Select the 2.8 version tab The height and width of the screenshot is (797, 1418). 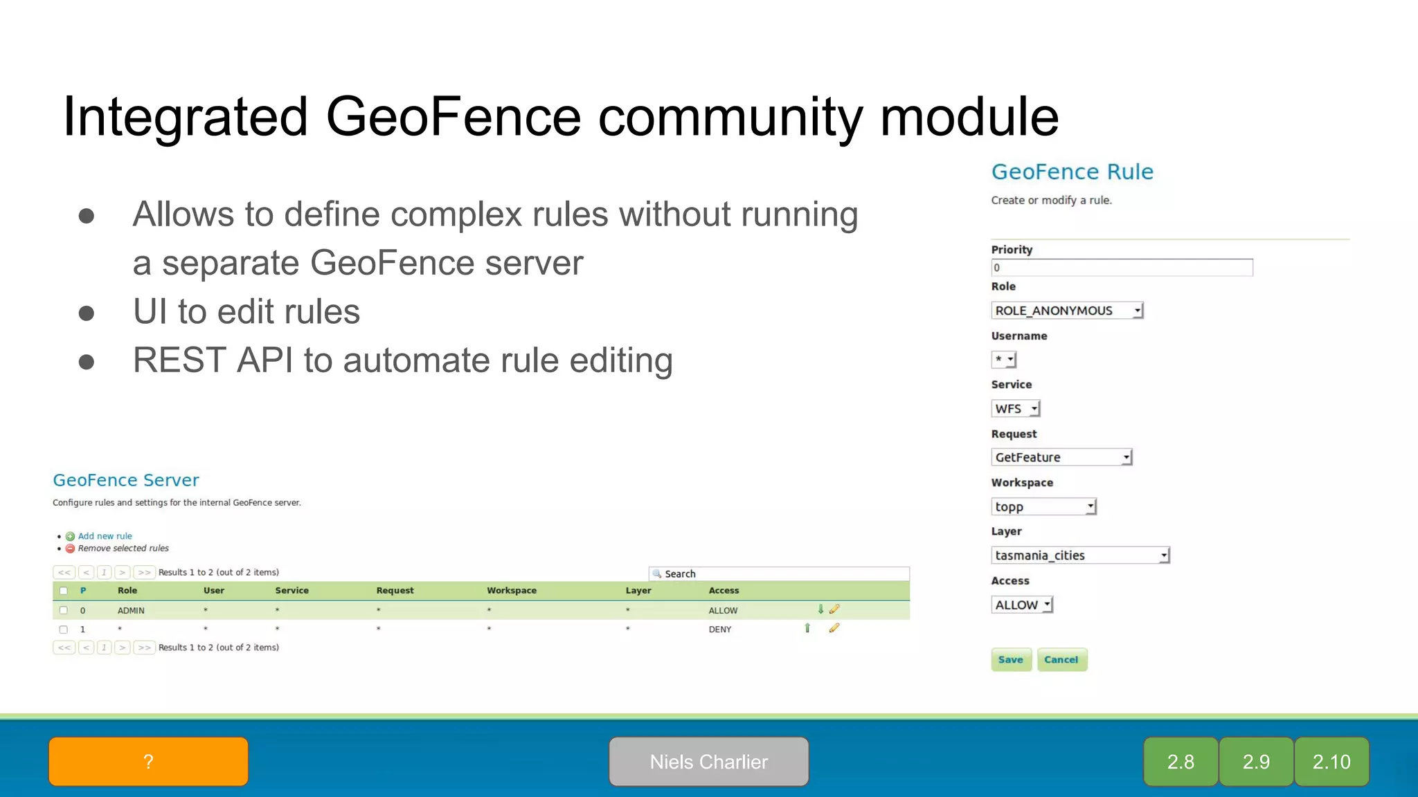(1181, 762)
